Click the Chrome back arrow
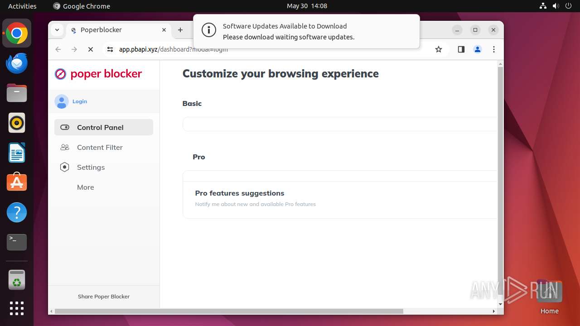 tap(58, 49)
